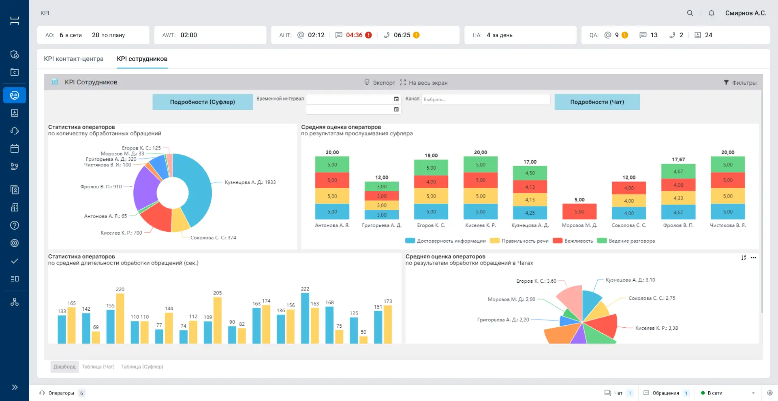The image size is (778, 401).
Task: Click the hamburger menu icon in sidebar
Action: point(15,20)
